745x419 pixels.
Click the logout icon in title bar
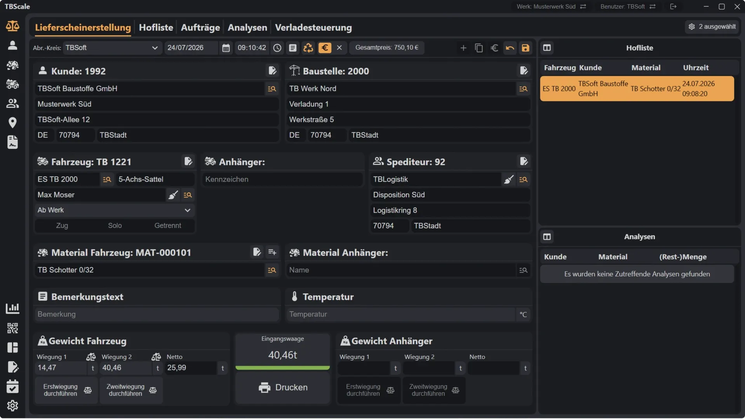[x=673, y=7]
